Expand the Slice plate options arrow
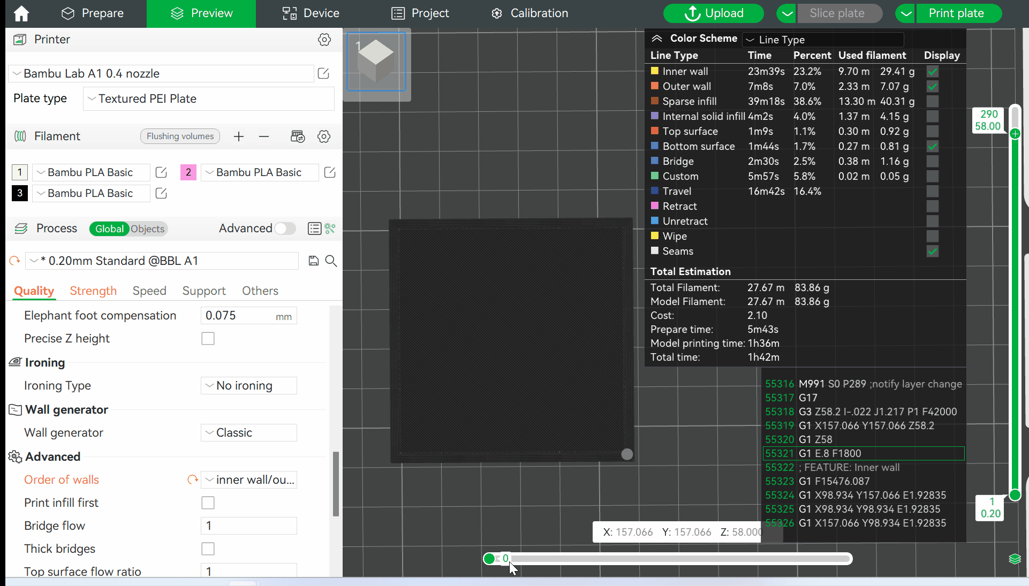This screenshot has height=586, width=1029. pos(786,13)
